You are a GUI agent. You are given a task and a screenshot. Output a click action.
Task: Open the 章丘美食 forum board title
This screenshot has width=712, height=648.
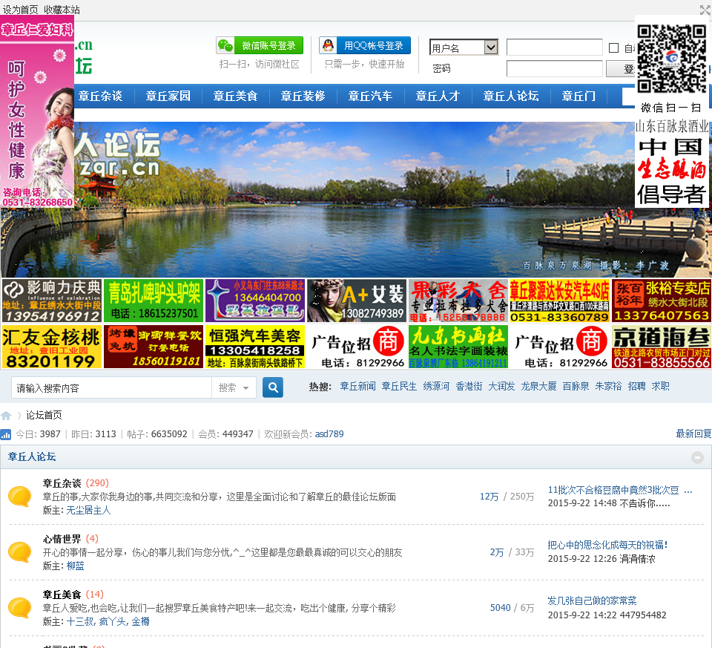[62, 595]
